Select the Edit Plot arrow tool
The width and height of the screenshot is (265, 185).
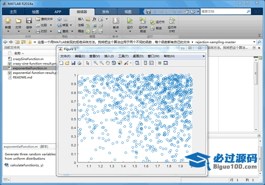[x=87, y=63]
